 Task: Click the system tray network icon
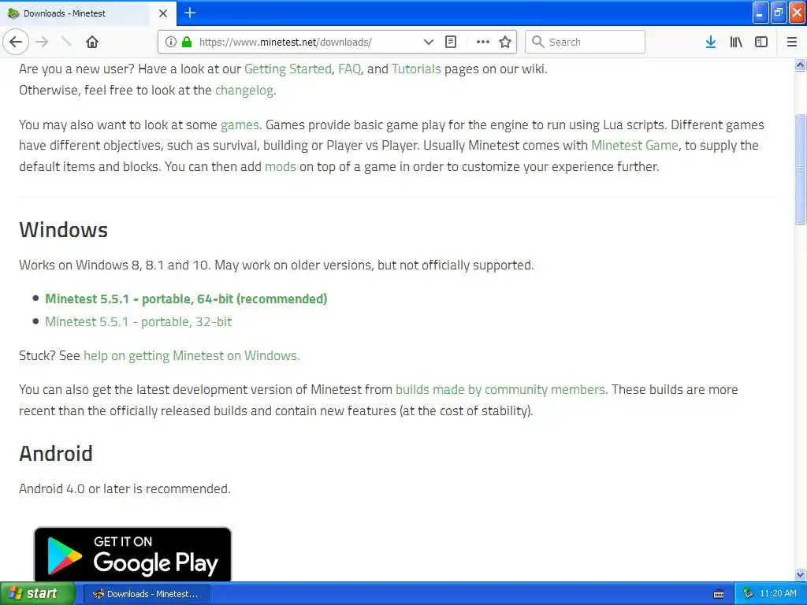pos(748,594)
